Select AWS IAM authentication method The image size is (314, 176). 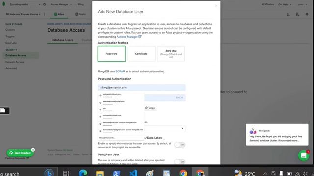(x=171, y=54)
